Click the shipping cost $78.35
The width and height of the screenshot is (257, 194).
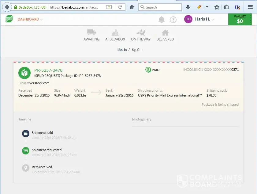pyautogui.click(x=211, y=95)
